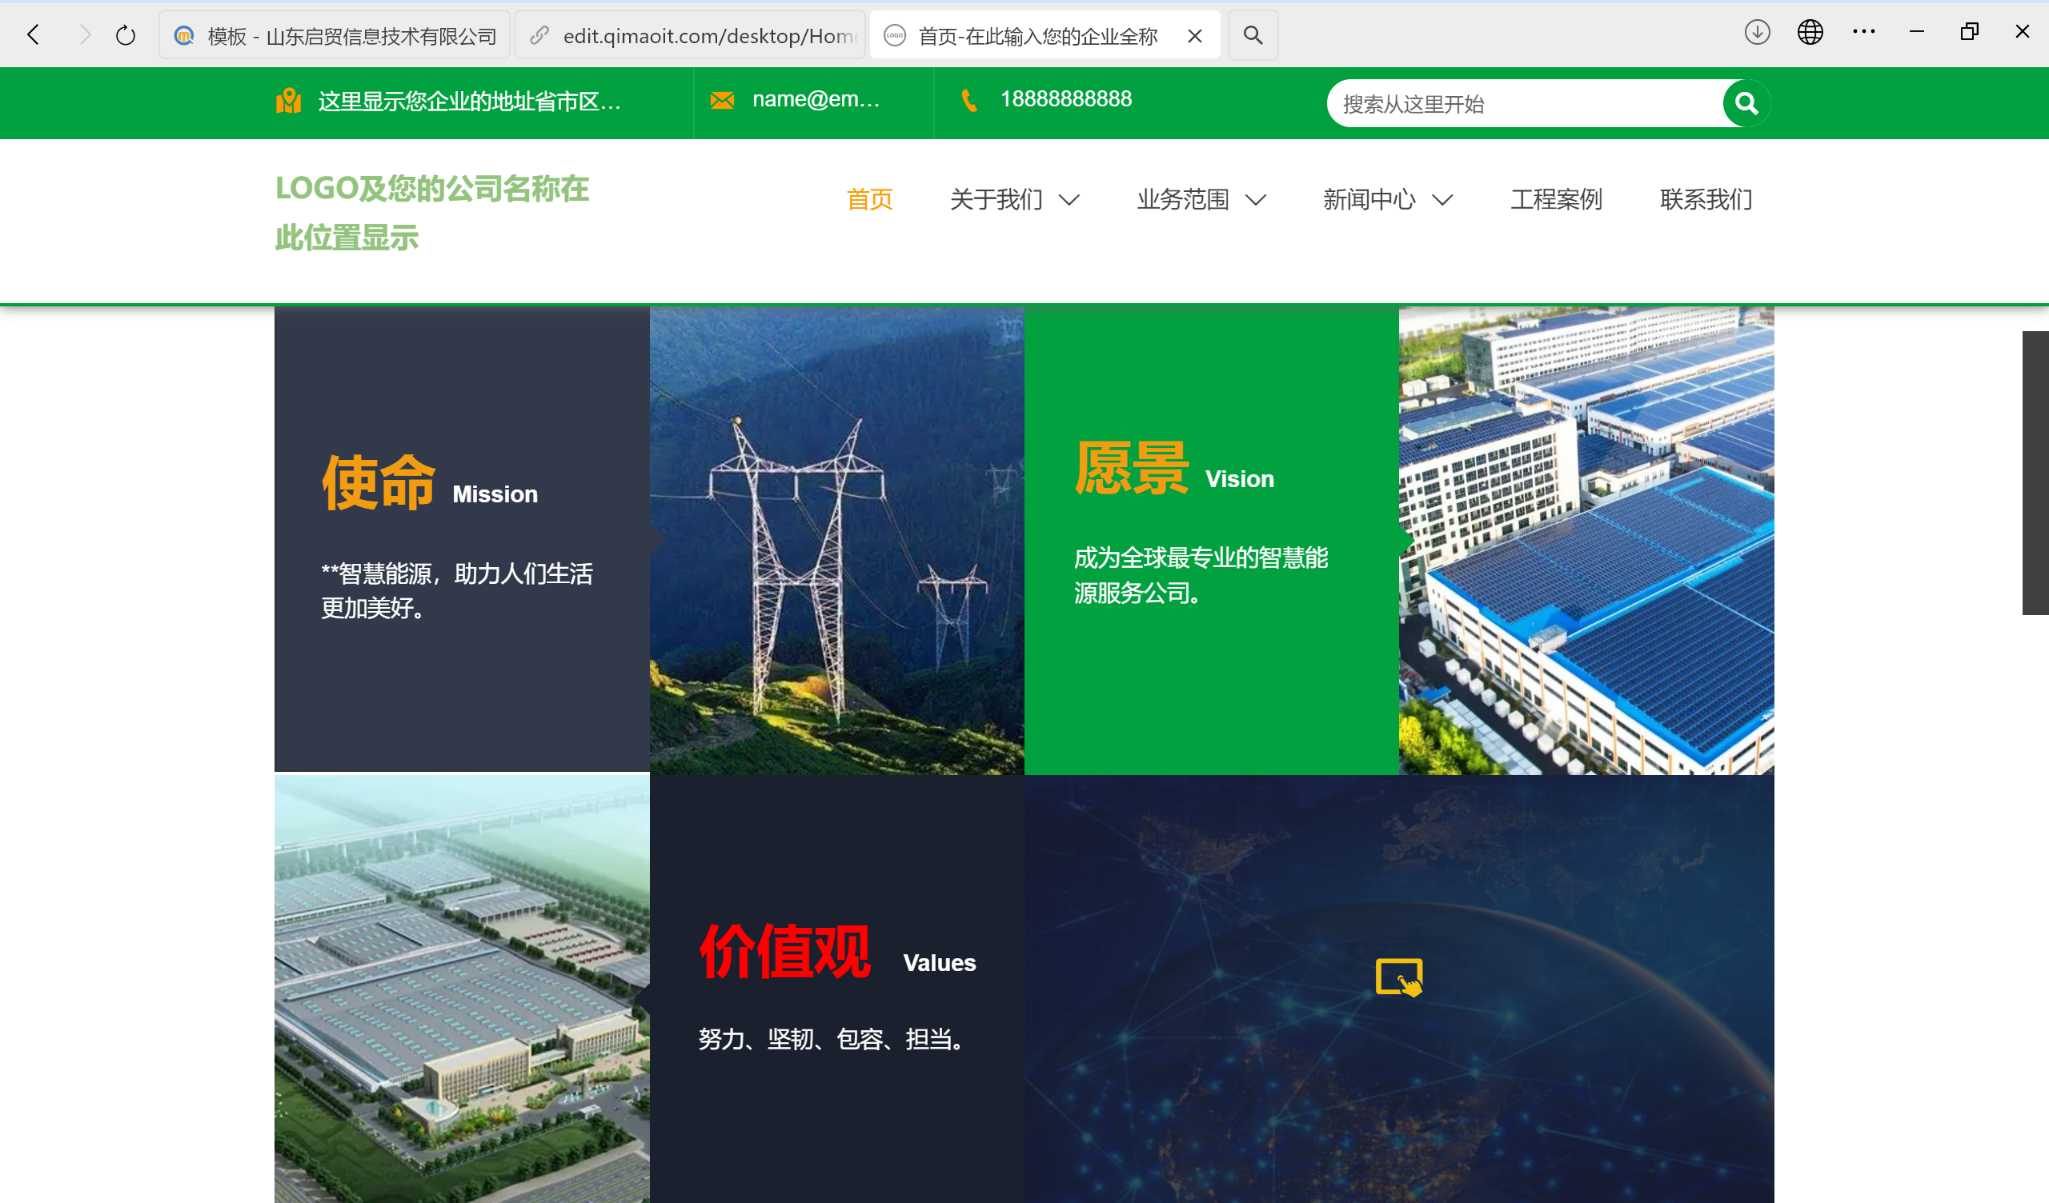Open browser settings via the three-dots icon
The image size is (2049, 1203).
[x=1863, y=33]
